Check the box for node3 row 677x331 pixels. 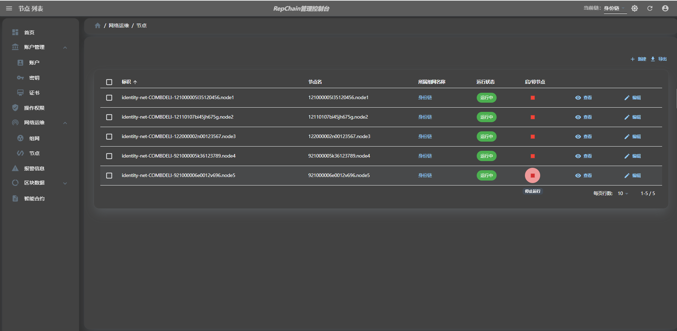(109, 137)
